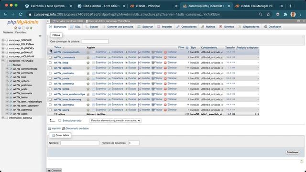Click the filter word input field
This screenshot has height=172, width=306.
[95, 42]
